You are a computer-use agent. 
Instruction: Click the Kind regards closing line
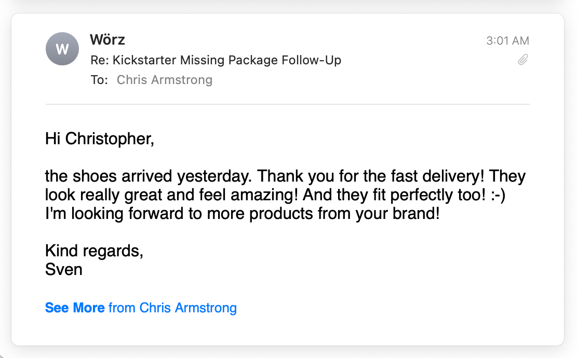94,251
